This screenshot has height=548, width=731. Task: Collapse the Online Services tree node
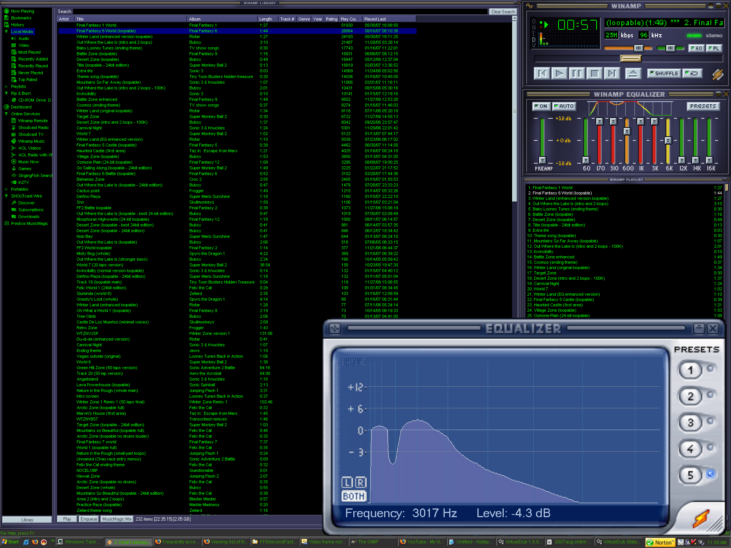(6, 114)
